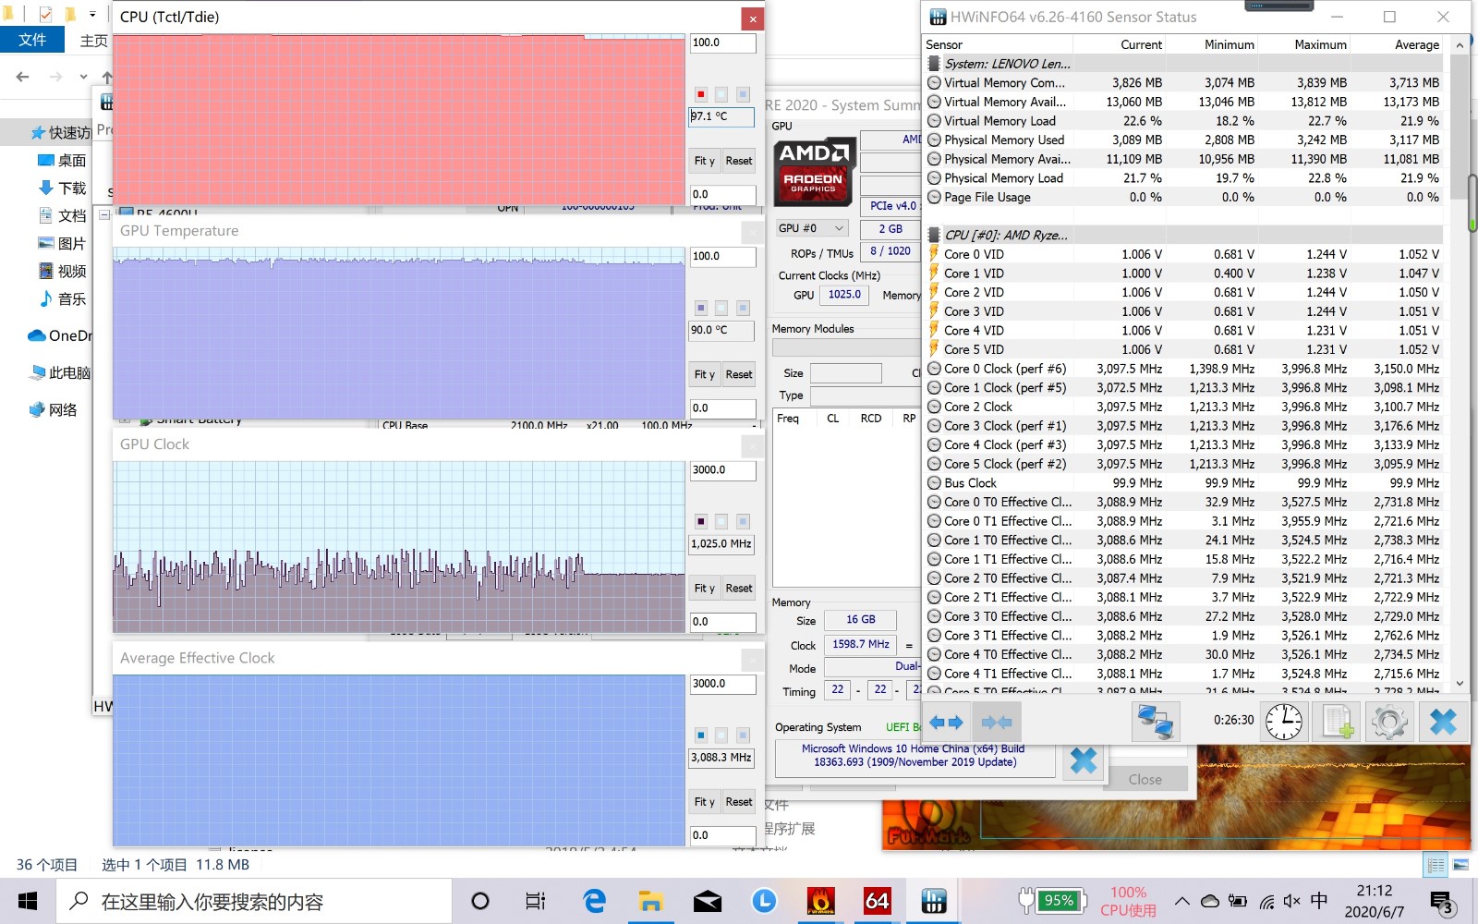The image size is (1478, 924).
Task: Change the GPU Temperature graph color swatch
Action: click(x=700, y=308)
